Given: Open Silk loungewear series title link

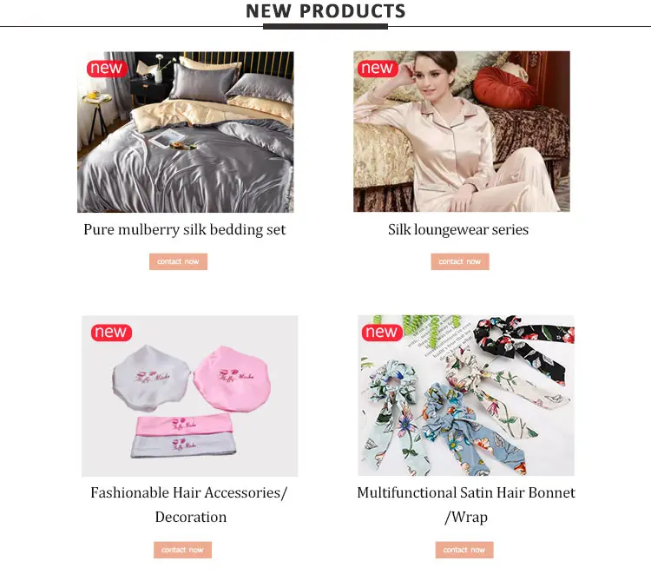Looking at the screenshot, I should [x=458, y=229].
